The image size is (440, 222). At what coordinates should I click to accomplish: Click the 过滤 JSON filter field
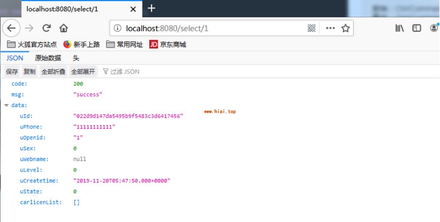(121, 72)
